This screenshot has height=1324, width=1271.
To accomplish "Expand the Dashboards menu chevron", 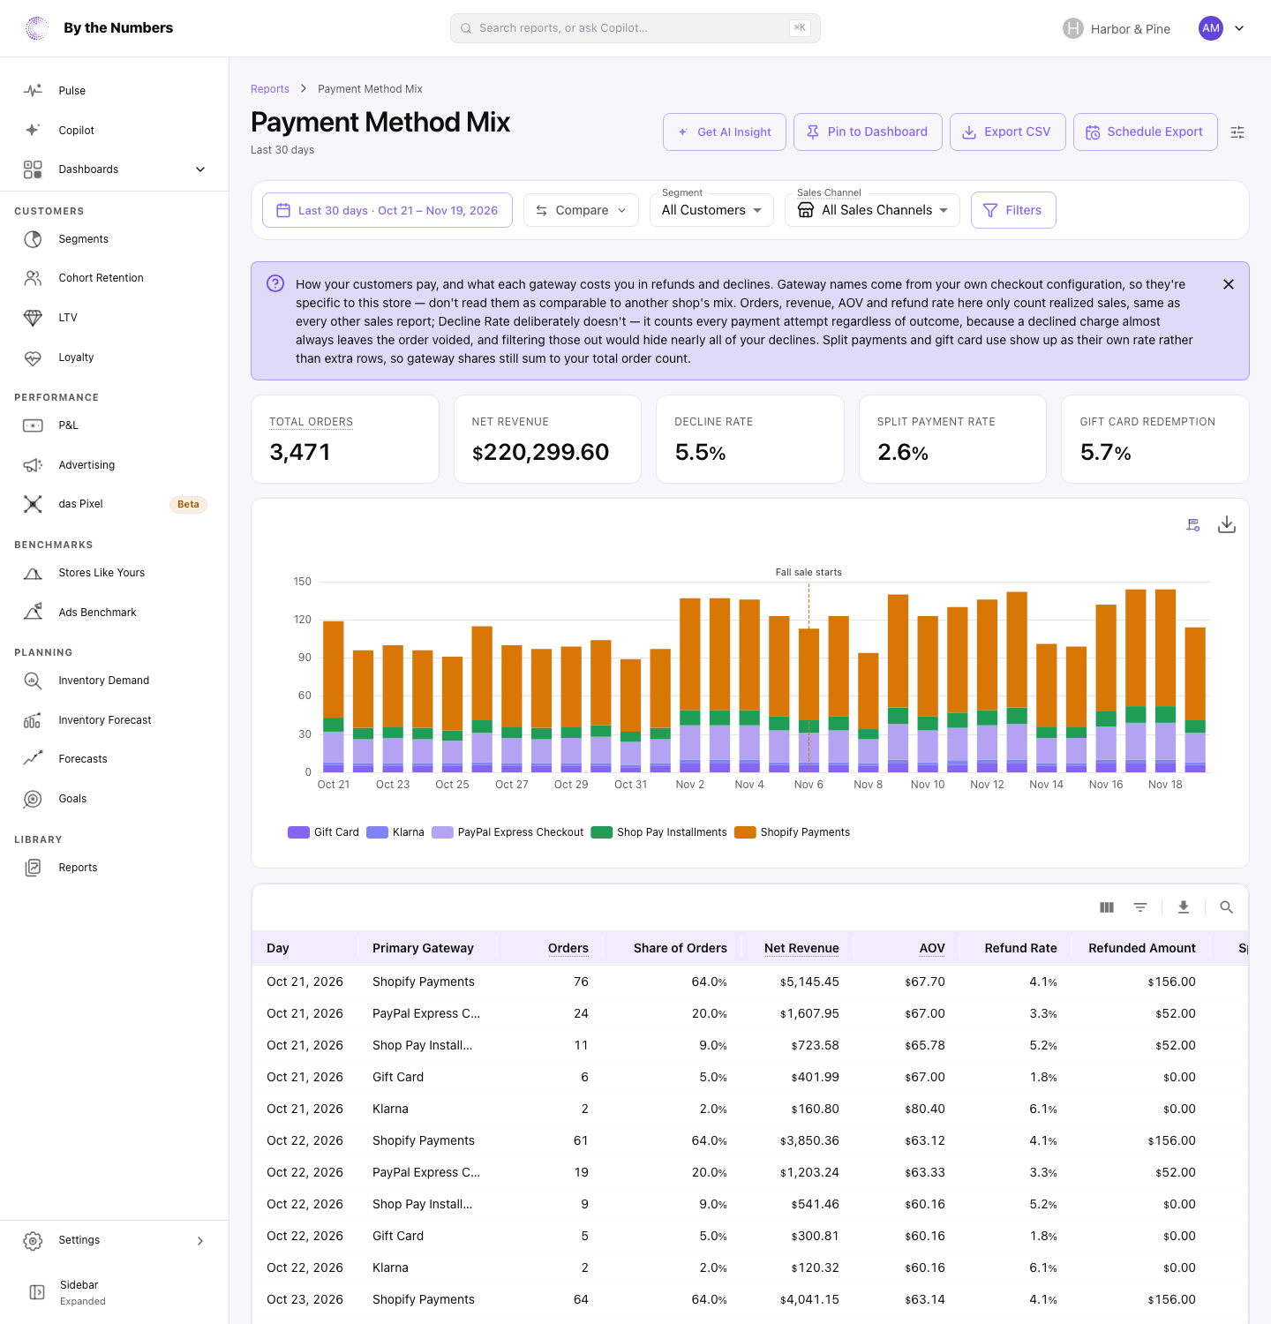I will [x=200, y=169].
